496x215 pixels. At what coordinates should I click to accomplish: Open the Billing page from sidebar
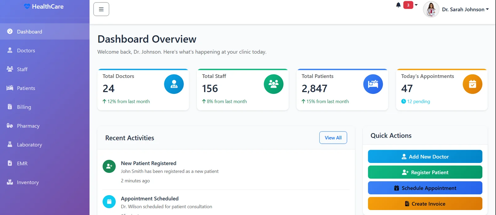(x=24, y=107)
